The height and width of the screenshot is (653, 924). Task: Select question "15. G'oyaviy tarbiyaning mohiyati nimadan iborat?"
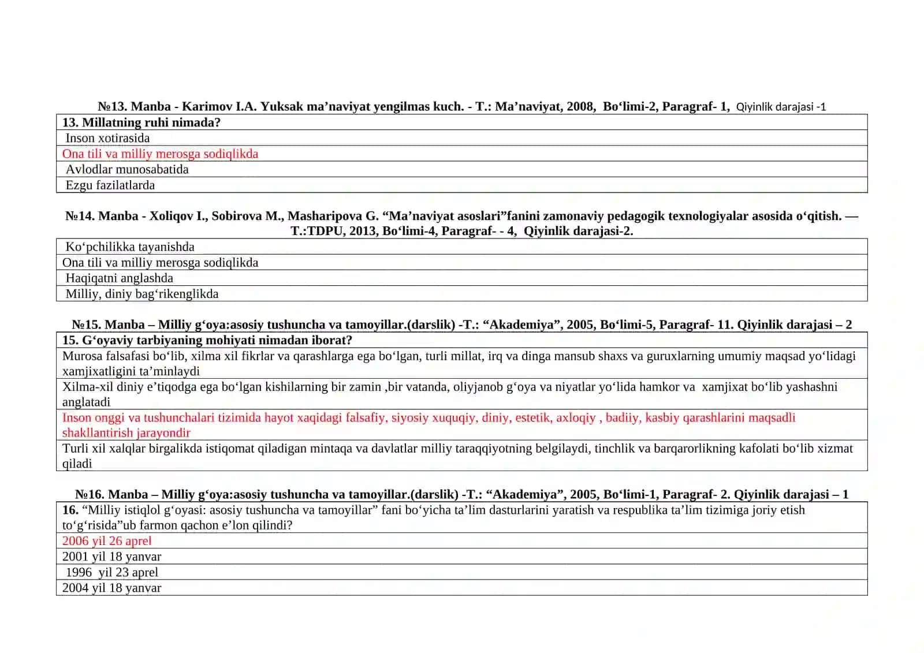[462, 340]
